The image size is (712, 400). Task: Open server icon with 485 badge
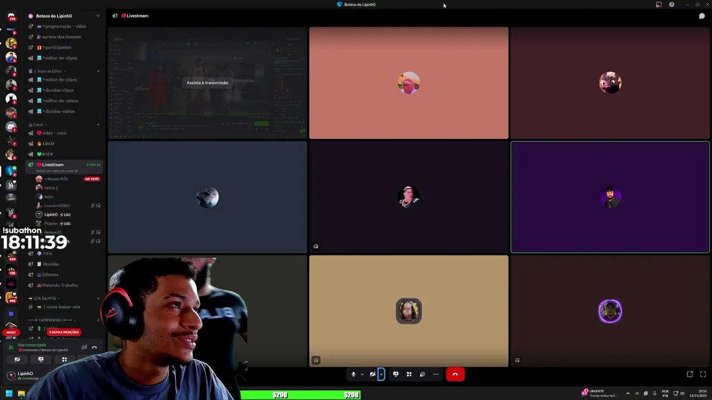point(11,298)
